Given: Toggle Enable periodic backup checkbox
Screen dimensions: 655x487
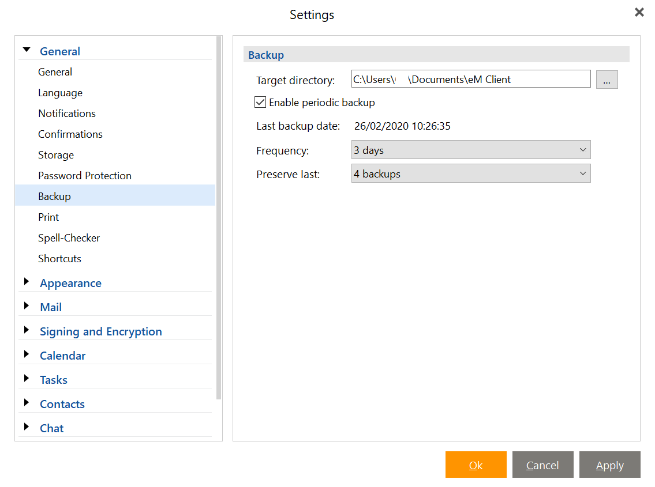Looking at the screenshot, I should (260, 102).
